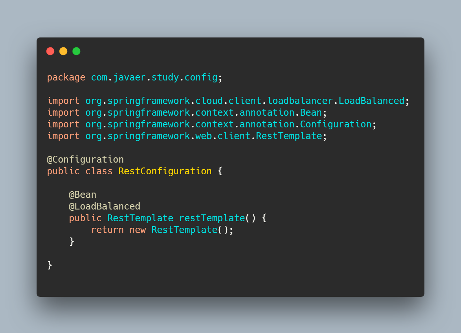The width and height of the screenshot is (461, 333).
Task: Click the @Bean annotation
Action: [x=83, y=195]
